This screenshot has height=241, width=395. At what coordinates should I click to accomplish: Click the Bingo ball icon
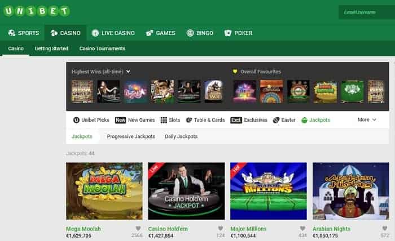[x=190, y=33]
